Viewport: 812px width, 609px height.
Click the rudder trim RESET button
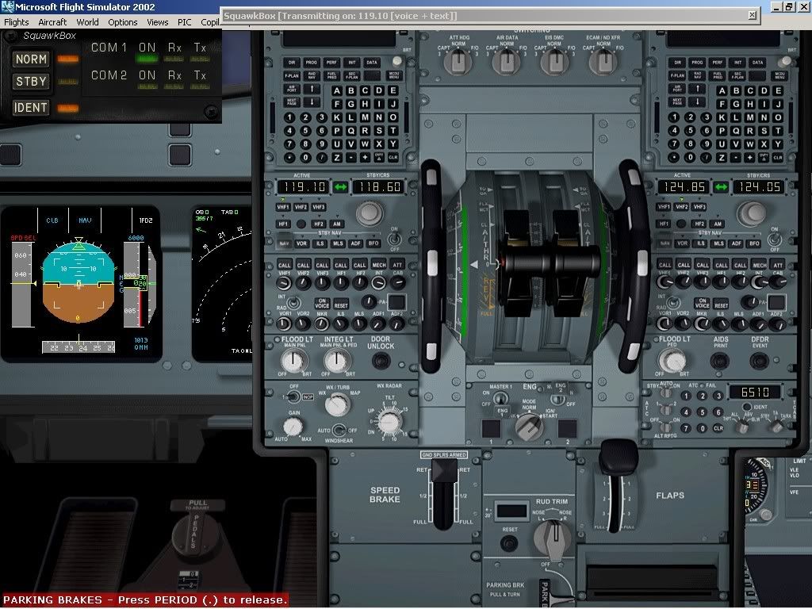pos(509,543)
